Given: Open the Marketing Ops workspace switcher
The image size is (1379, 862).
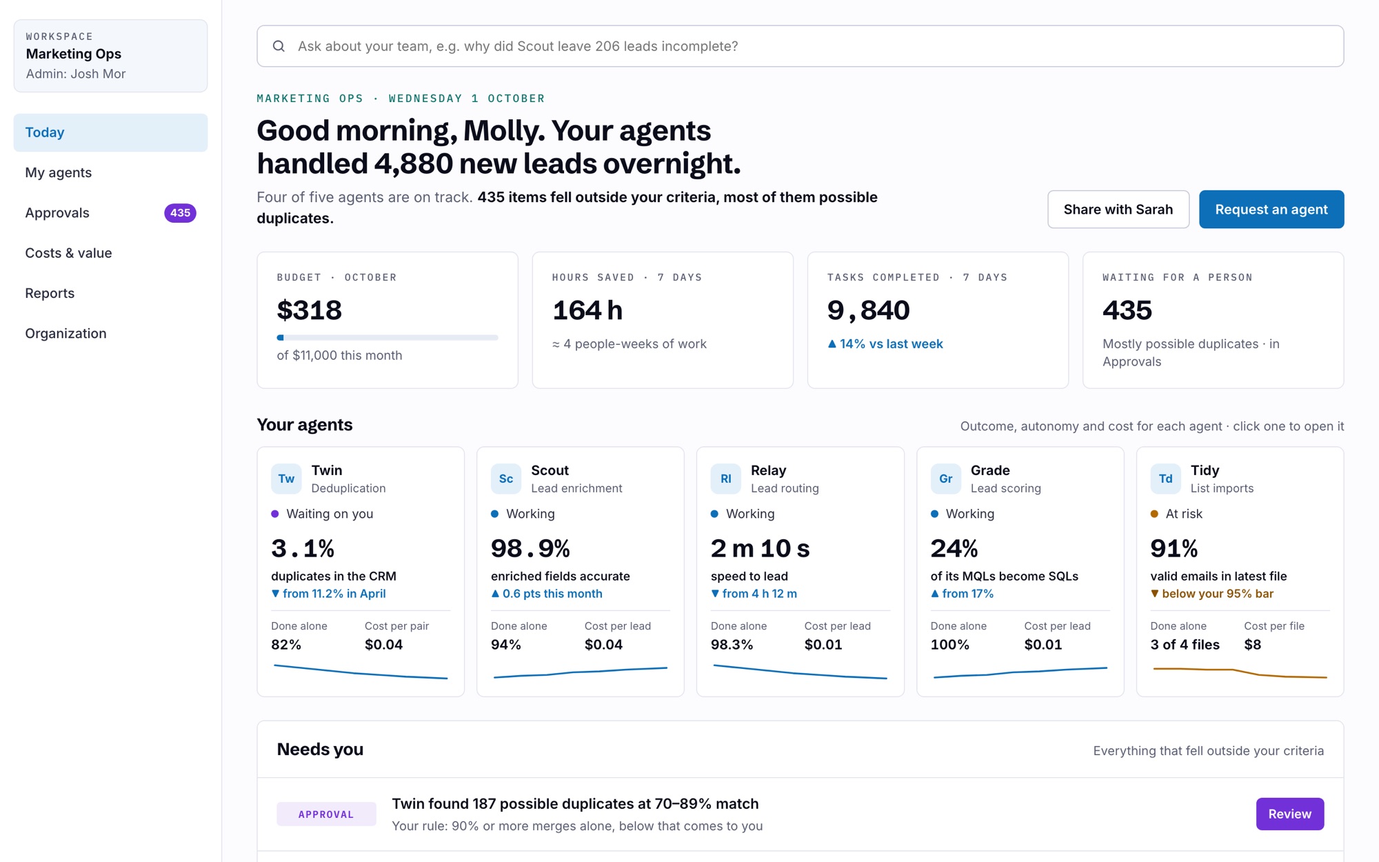Looking at the screenshot, I should [110, 56].
